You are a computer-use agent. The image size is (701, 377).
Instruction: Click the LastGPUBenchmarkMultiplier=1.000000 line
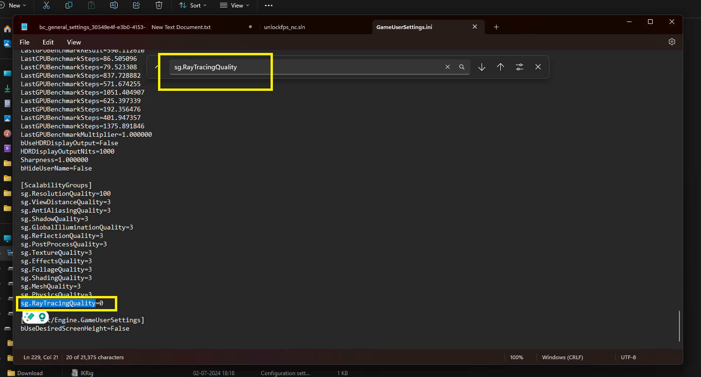pos(86,134)
